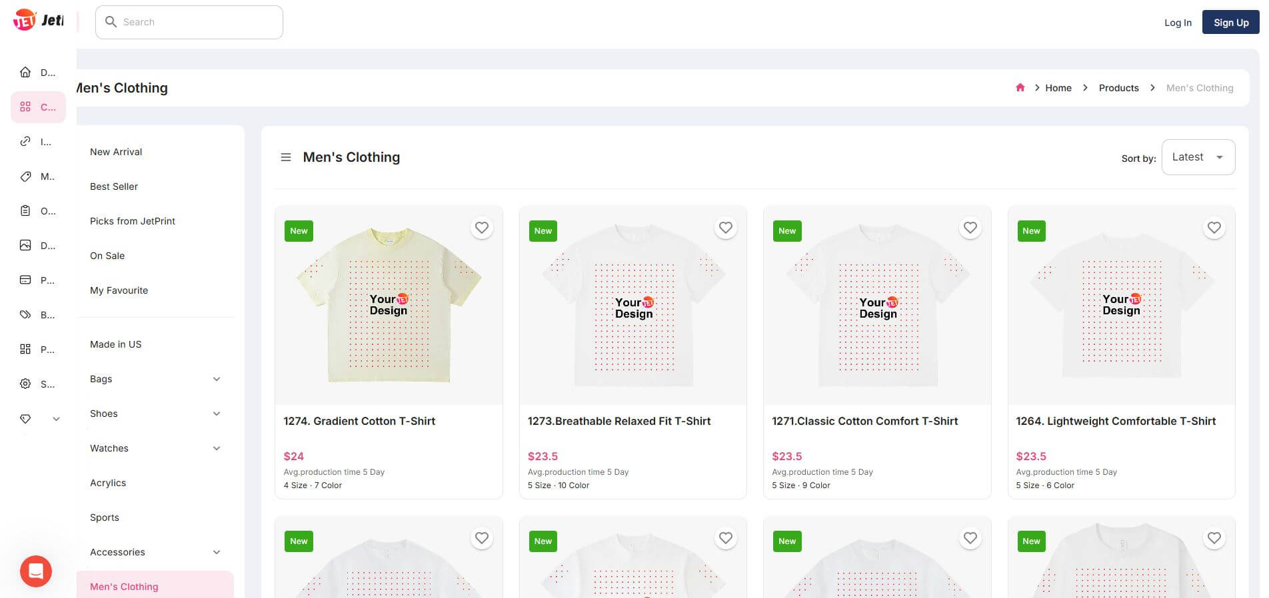
Task: Go to Home breadcrumb link
Action: pos(1058,88)
